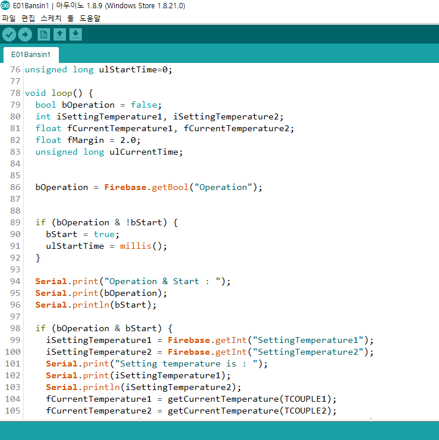Viewport: 439px width, 440px height.
Task: Click 'bStart = true;' line
Action: tap(83, 234)
